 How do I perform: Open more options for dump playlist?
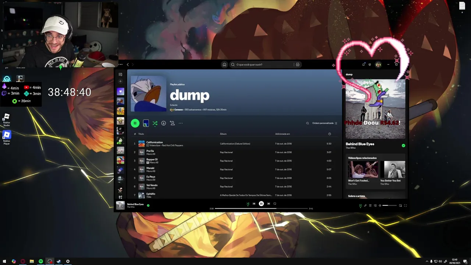[181, 123]
